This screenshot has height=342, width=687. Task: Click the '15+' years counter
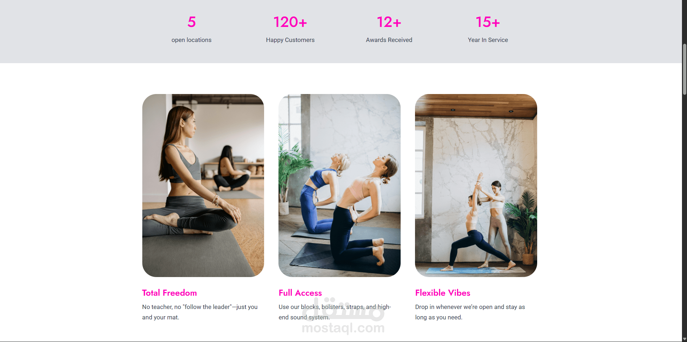pos(488,22)
